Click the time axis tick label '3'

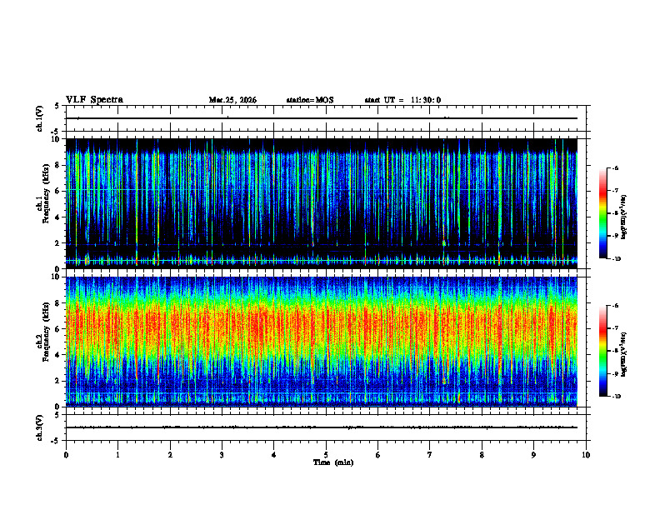click(x=222, y=455)
